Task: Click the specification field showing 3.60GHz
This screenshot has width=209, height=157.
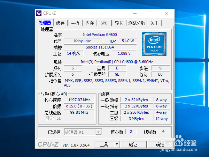Action: click(117, 62)
